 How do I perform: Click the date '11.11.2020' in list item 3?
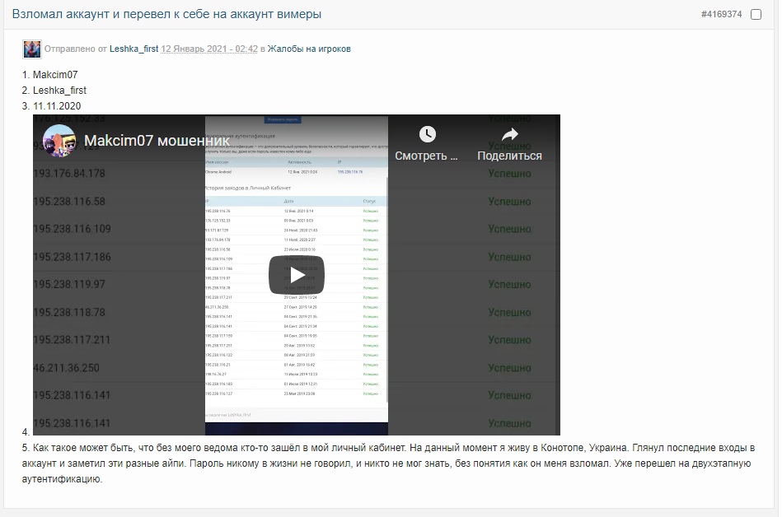point(57,106)
